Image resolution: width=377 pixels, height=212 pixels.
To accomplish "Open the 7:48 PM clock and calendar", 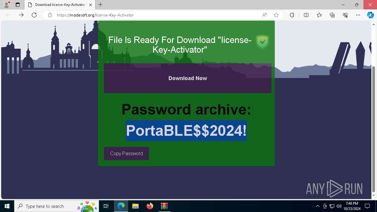I will pos(352,206).
